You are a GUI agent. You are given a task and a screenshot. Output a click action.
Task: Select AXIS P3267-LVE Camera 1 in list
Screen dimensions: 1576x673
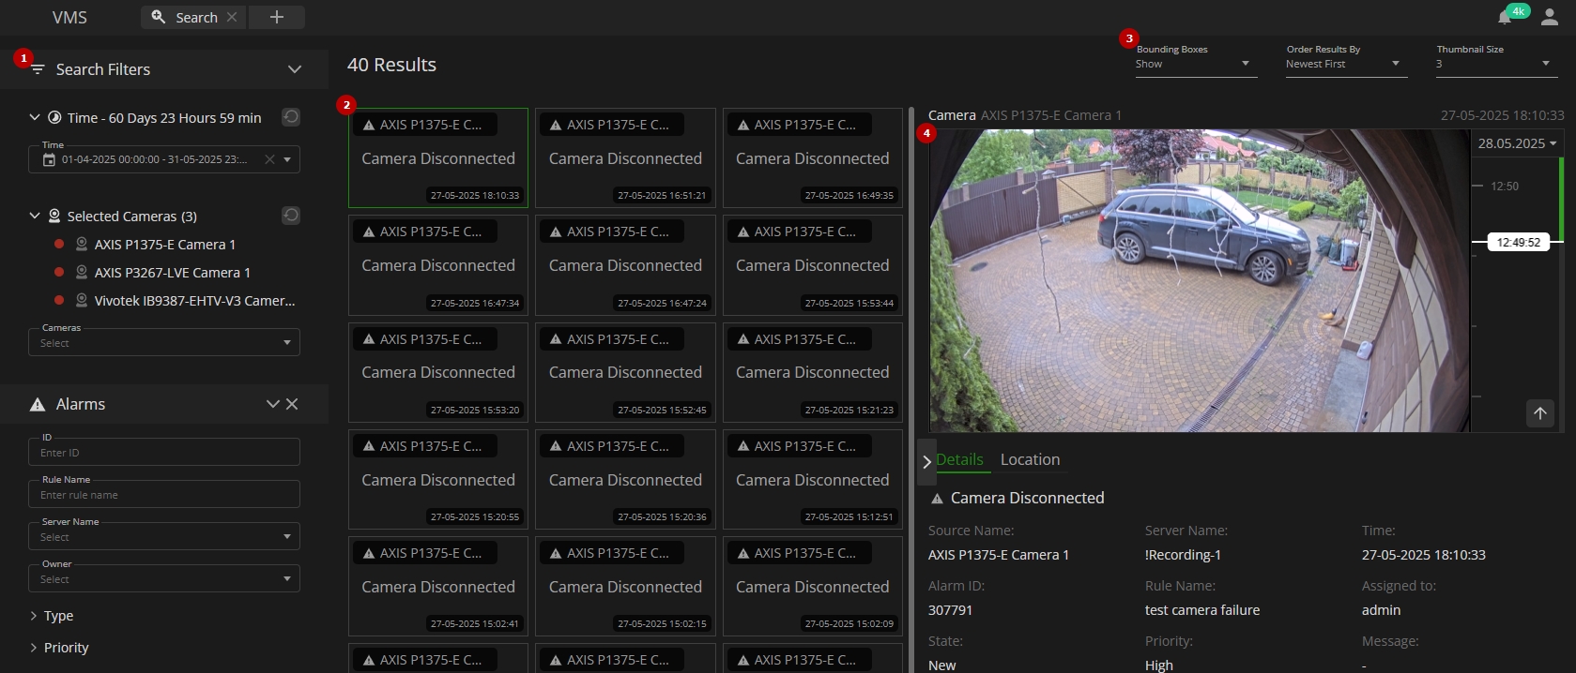(x=172, y=273)
